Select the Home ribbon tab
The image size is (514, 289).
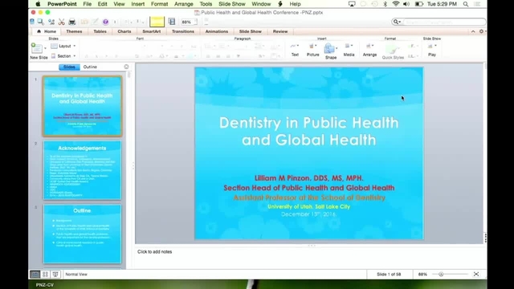[47, 31]
